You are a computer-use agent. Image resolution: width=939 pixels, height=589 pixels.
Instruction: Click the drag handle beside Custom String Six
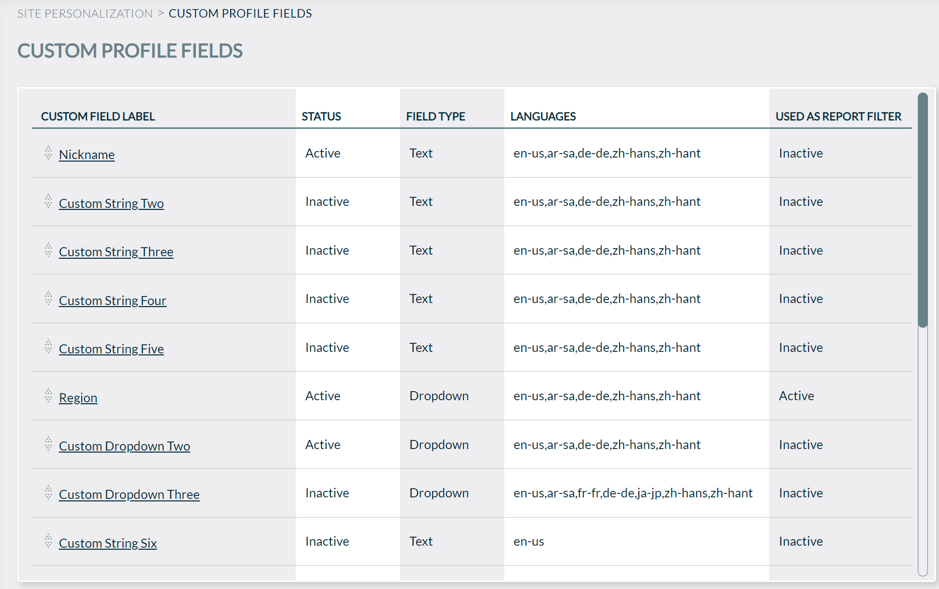click(48, 542)
